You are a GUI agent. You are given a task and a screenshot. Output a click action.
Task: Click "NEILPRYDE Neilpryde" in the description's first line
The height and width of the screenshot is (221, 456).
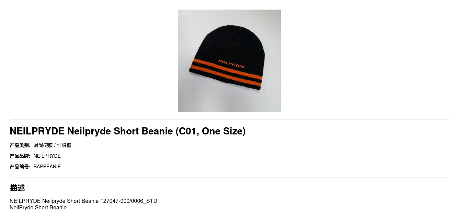37,201
